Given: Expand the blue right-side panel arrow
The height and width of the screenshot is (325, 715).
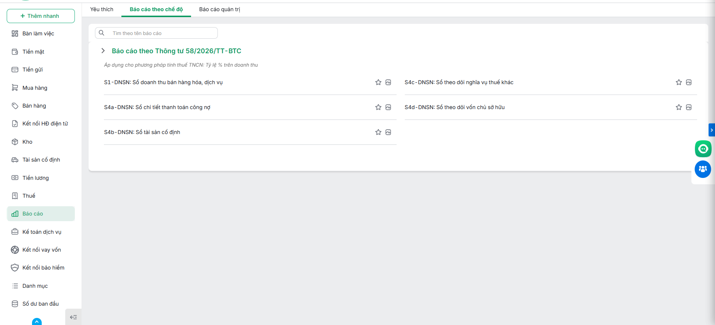Looking at the screenshot, I should (712, 130).
